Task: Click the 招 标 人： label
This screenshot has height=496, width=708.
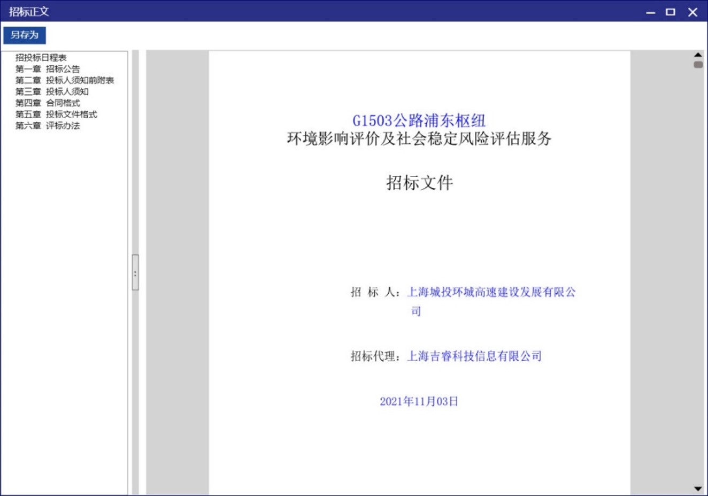Action: click(376, 292)
